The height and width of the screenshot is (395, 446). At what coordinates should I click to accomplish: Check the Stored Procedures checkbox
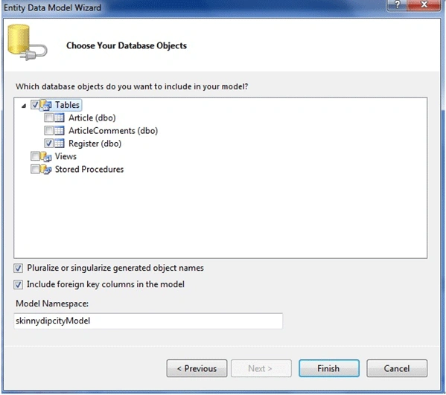(35, 169)
